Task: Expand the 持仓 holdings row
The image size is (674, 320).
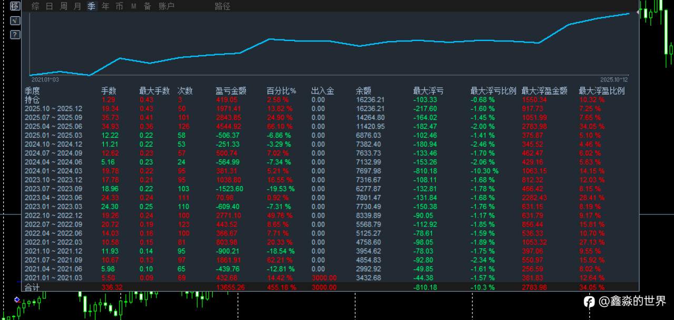Action: coord(31,99)
